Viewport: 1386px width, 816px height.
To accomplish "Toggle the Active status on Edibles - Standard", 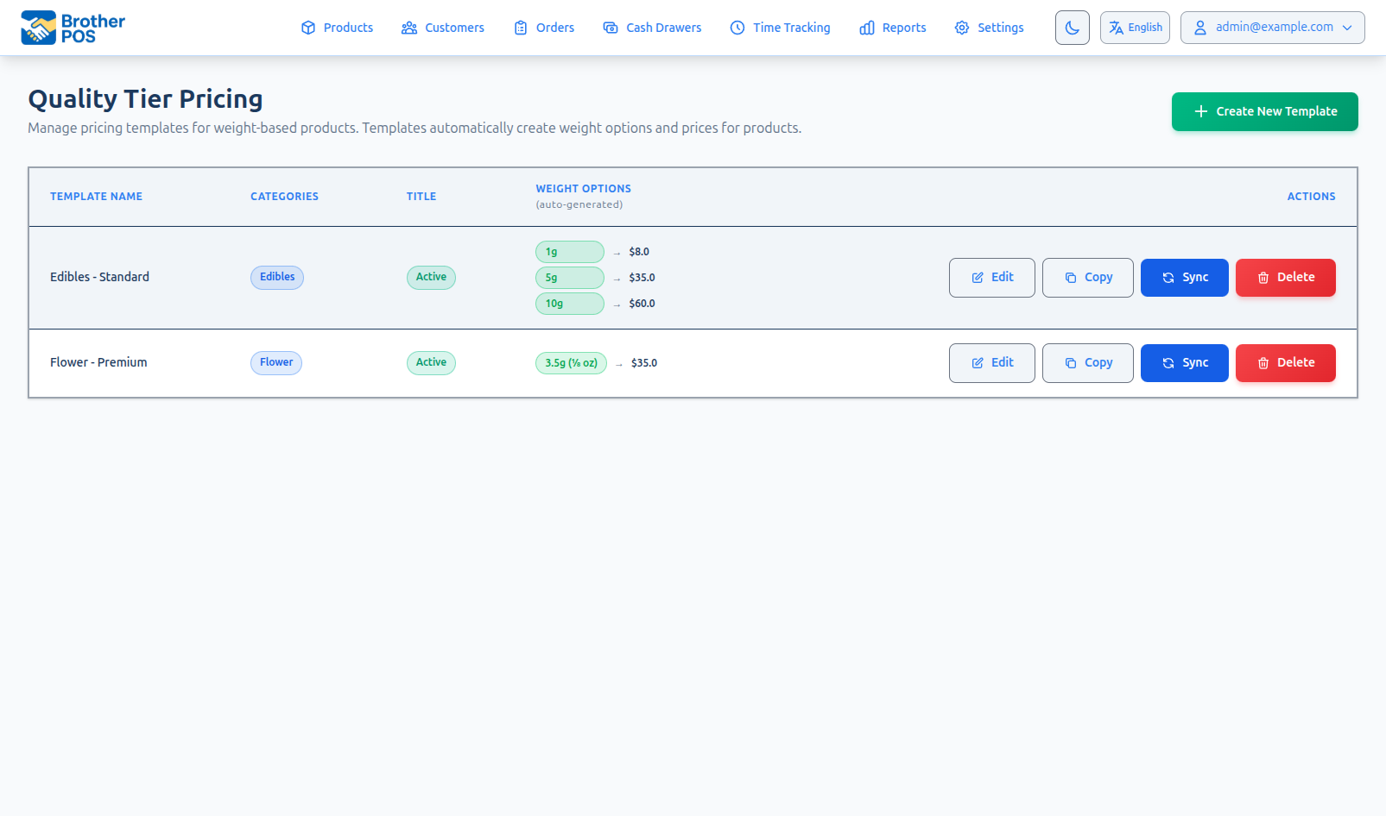I will [x=431, y=277].
